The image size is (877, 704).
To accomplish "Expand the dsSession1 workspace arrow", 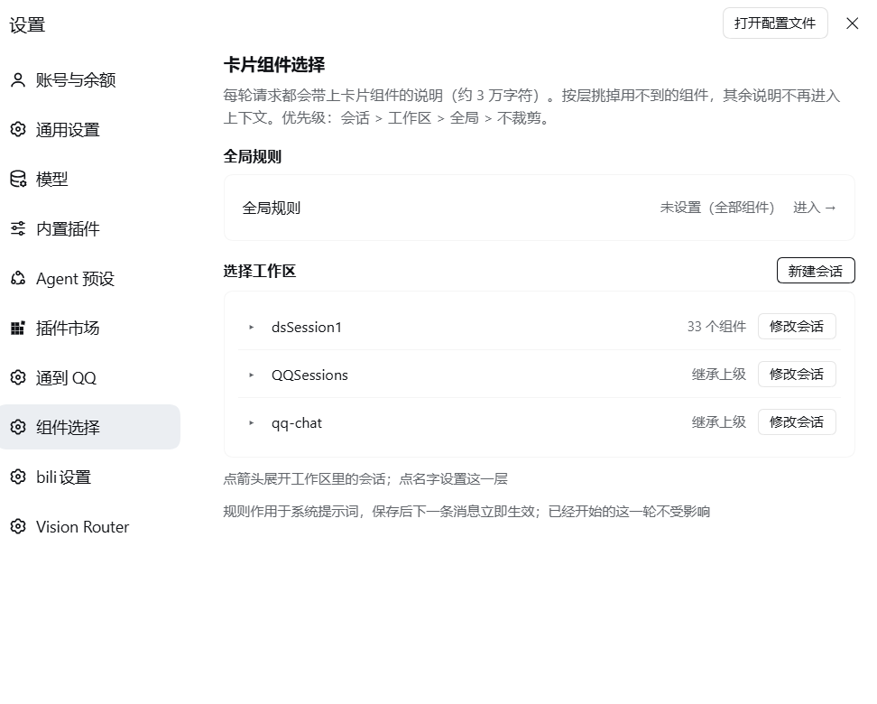I will point(251,328).
